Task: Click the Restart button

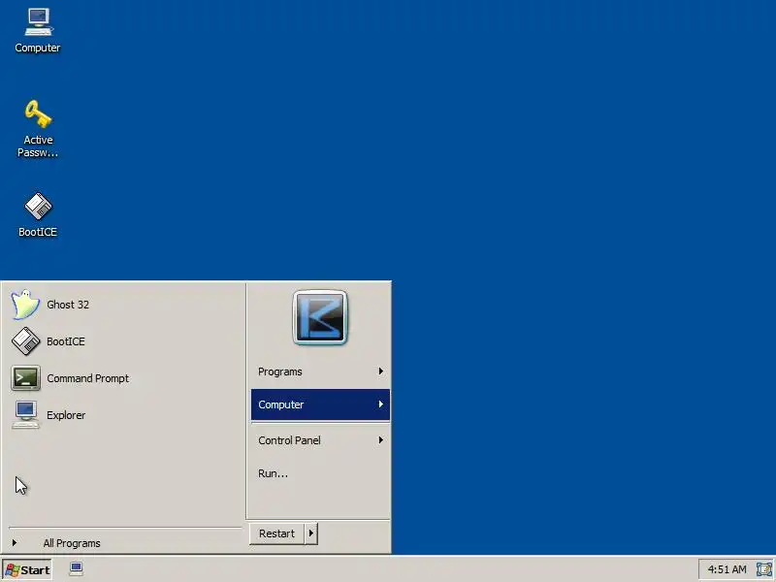Action: (x=276, y=533)
